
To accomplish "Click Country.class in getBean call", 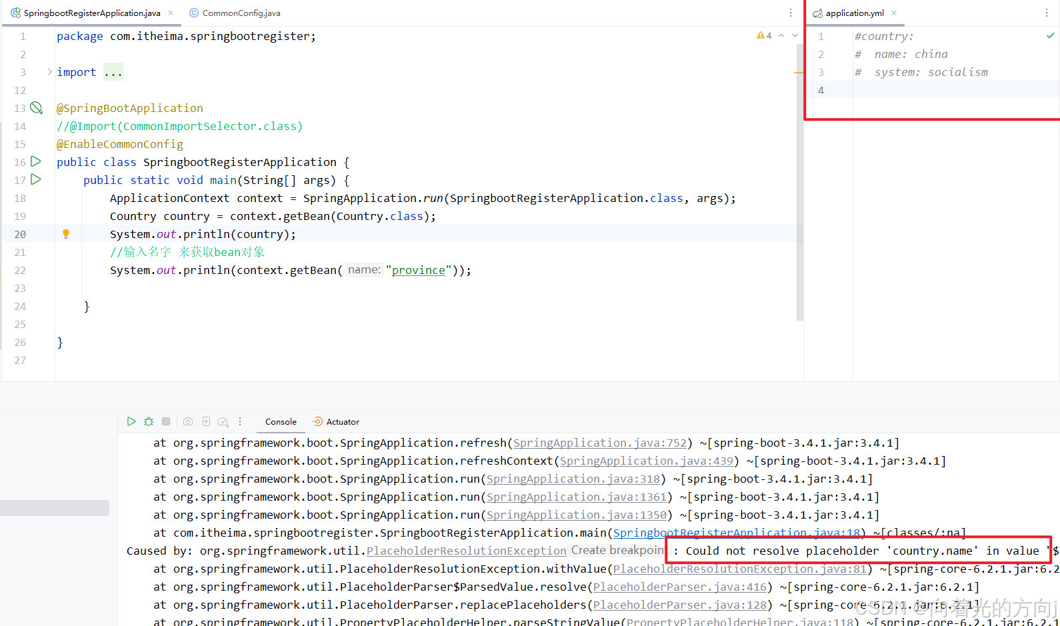I will click(380, 216).
